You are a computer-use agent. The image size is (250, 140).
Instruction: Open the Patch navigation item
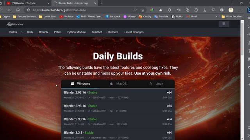(57, 32)
